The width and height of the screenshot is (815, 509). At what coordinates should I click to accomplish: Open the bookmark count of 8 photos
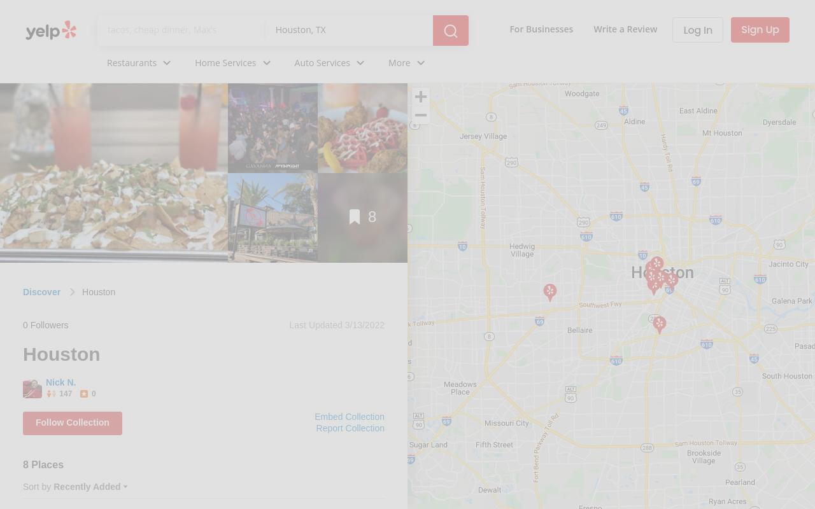[x=363, y=218]
